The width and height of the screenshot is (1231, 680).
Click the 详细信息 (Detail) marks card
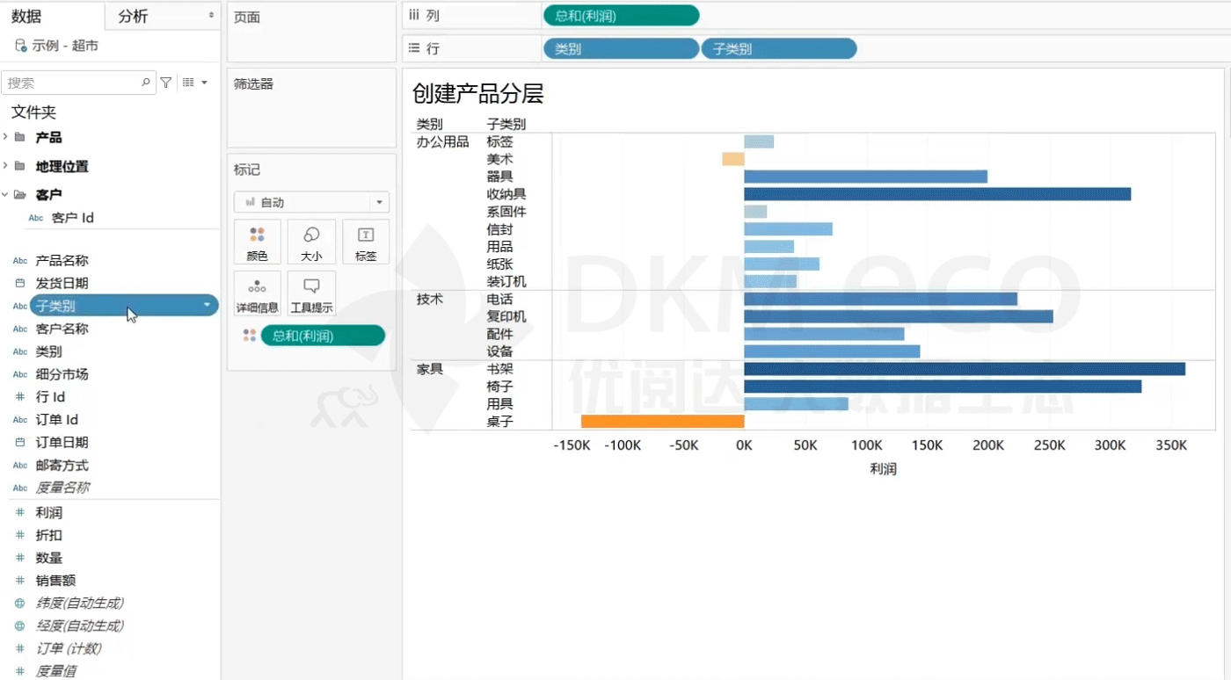coord(257,293)
